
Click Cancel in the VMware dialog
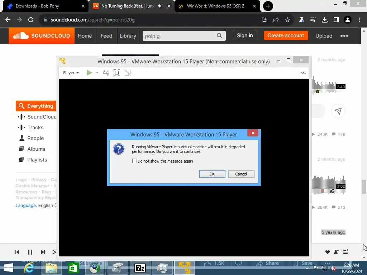[x=241, y=174]
